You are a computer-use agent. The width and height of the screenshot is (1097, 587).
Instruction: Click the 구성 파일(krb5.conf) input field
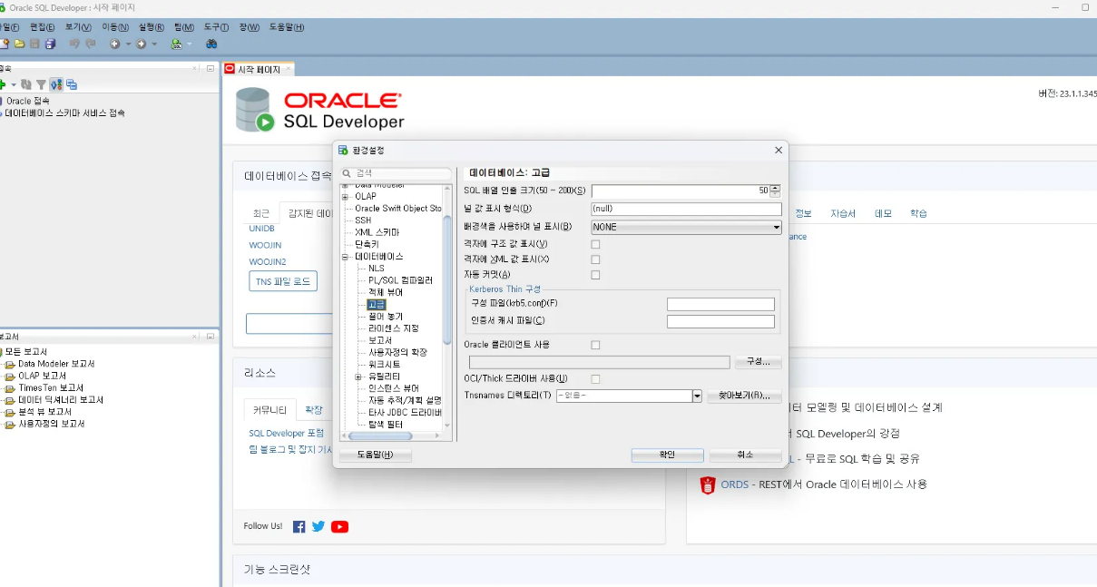[720, 304]
